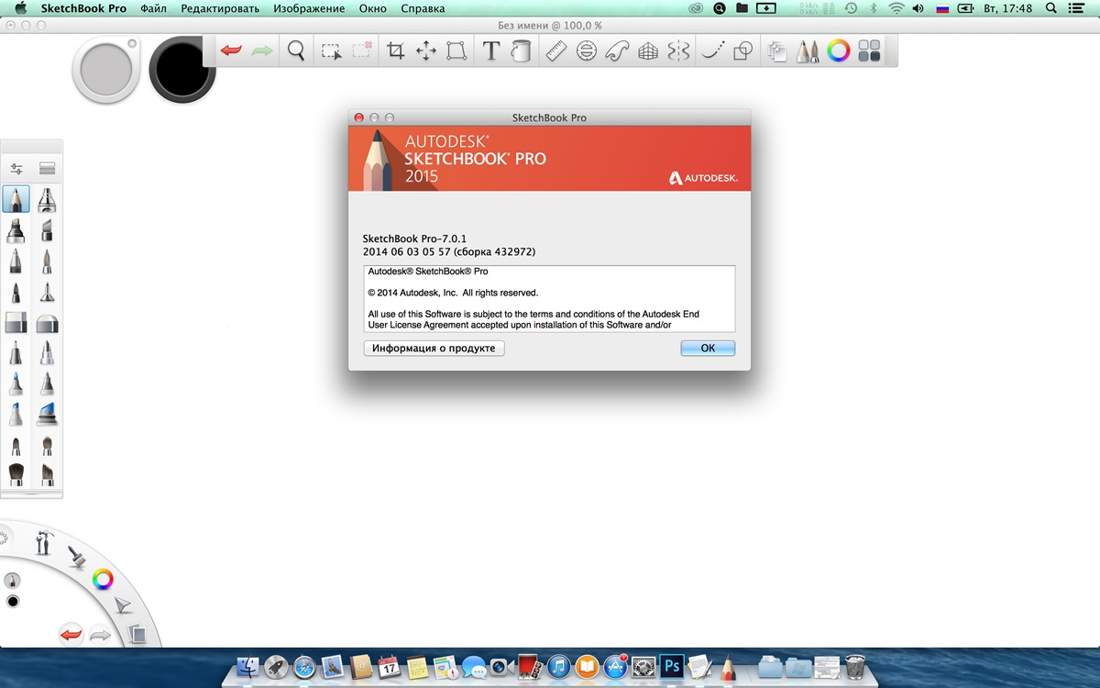Open Safari from the Dock

point(304,667)
